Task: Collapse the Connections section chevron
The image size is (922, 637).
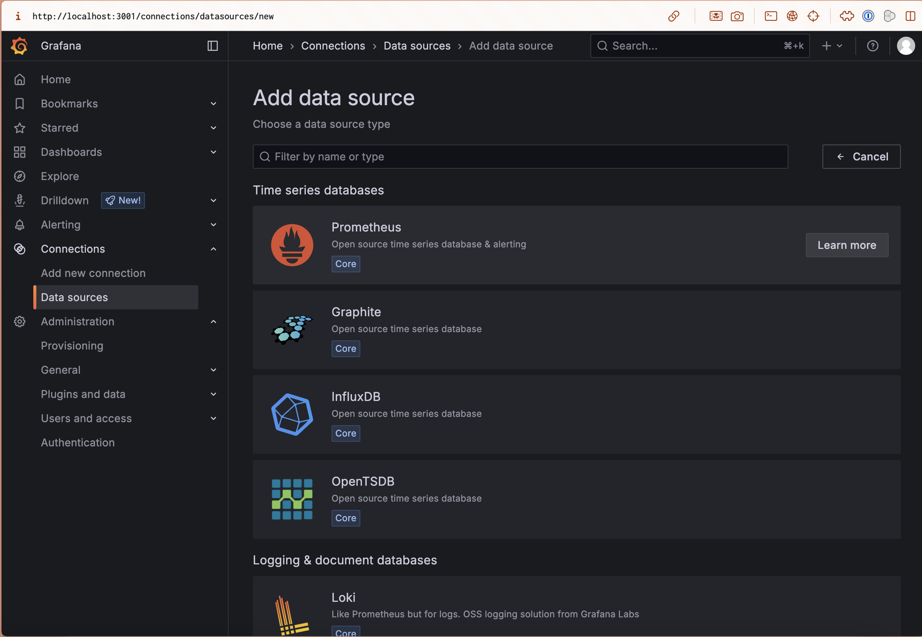Action: coord(213,249)
